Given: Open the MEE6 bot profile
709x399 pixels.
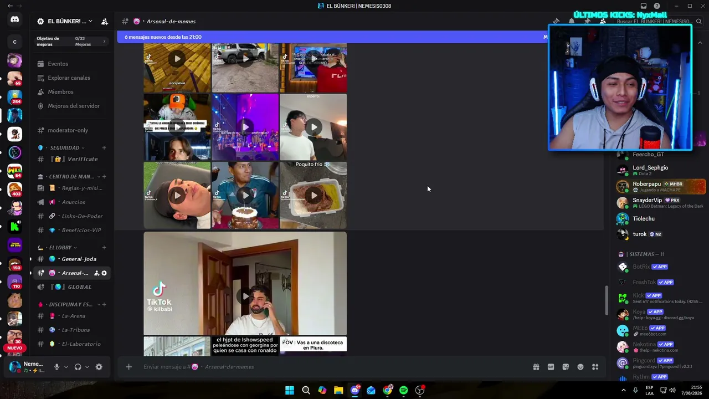Looking at the screenshot, I should pos(660,331).
